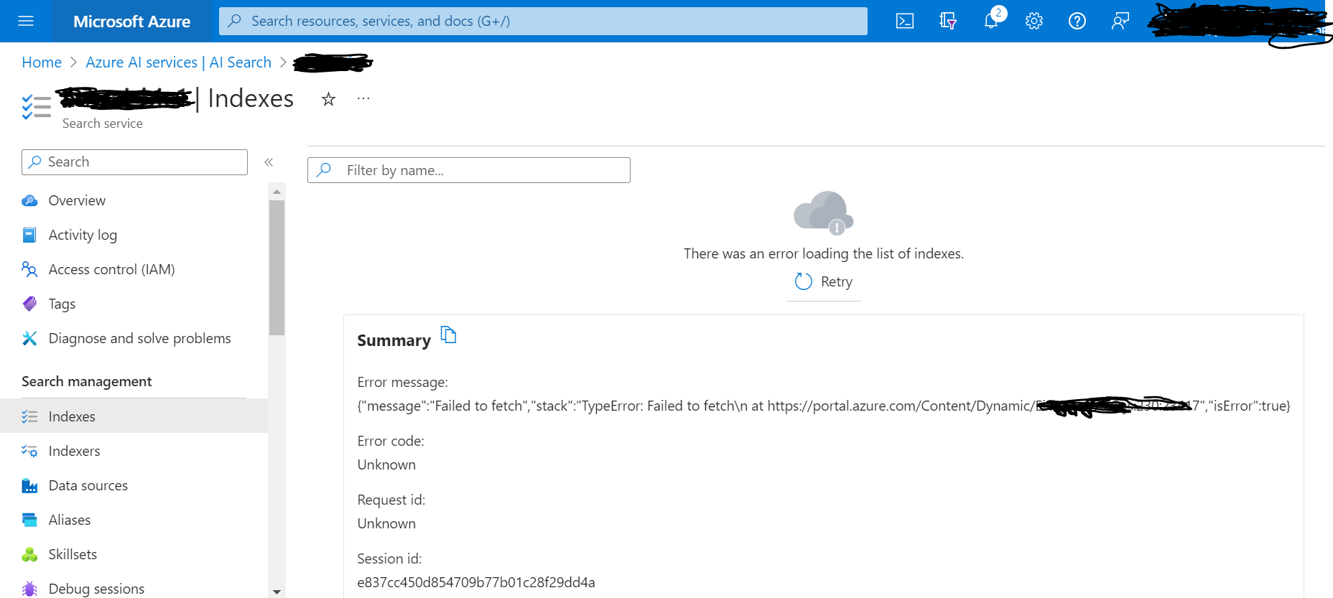Click the Tags icon
The image size is (1333, 598).
click(x=29, y=304)
